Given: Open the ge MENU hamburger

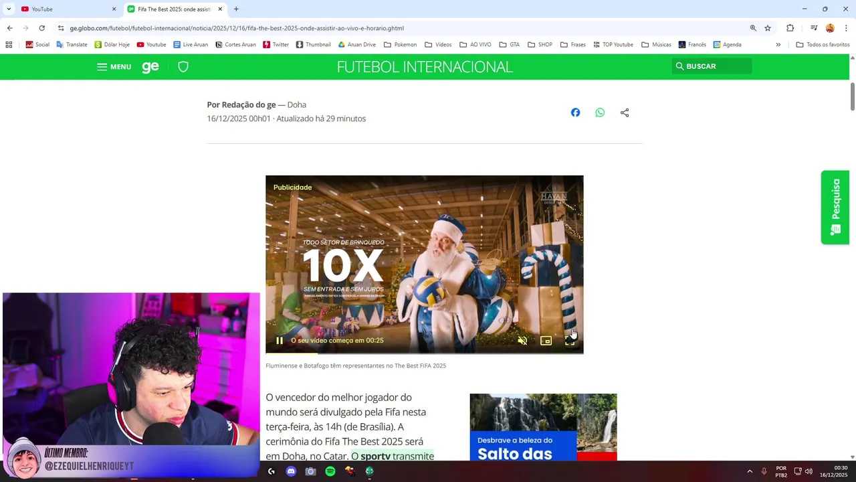Looking at the screenshot, I should click(x=114, y=66).
